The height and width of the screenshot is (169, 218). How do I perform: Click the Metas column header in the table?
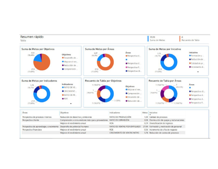point(145,113)
